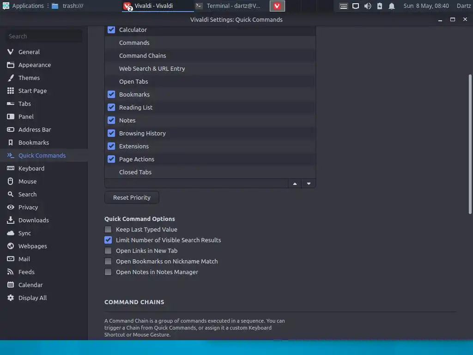Click the Webpages globe icon
Image resolution: width=473 pixels, height=355 pixels.
[x=11, y=246]
